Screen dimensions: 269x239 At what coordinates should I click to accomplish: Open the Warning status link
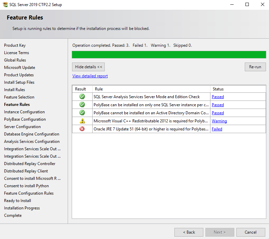219,121
